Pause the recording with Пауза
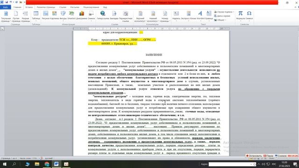This screenshot has width=299, height=168. pyautogui.click(x=268, y=156)
